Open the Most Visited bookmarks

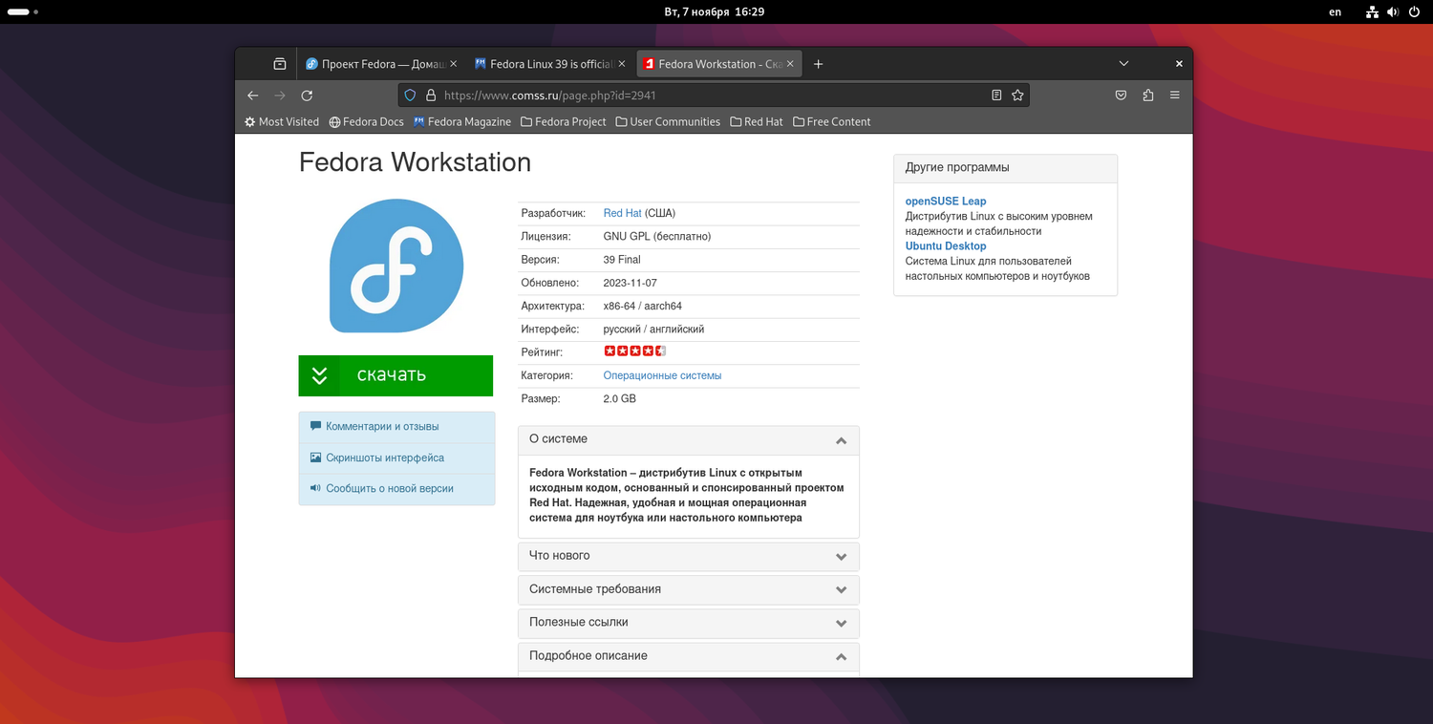[282, 122]
